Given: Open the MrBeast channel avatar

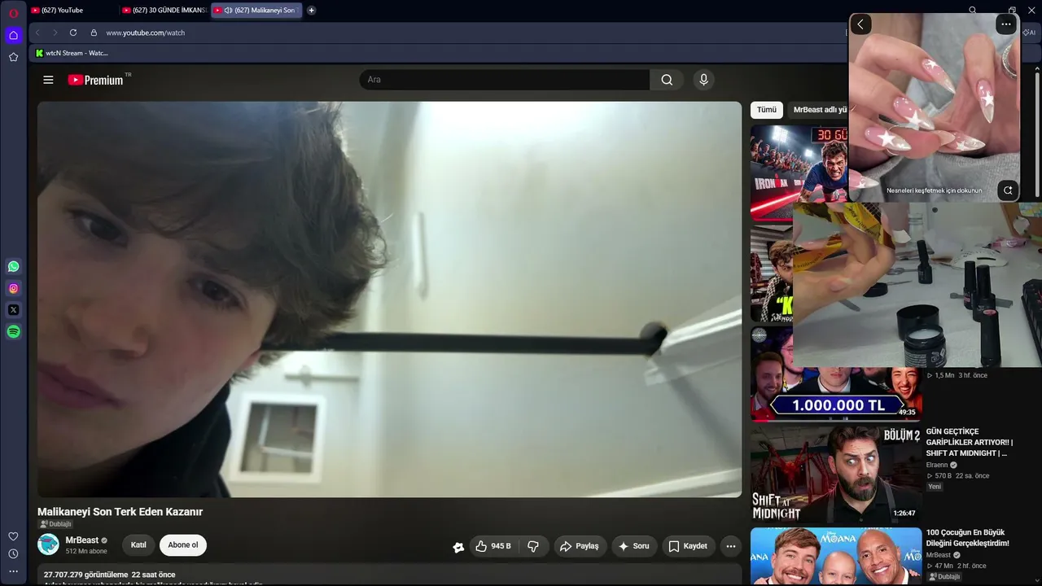Looking at the screenshot, I should coord(48,544).
